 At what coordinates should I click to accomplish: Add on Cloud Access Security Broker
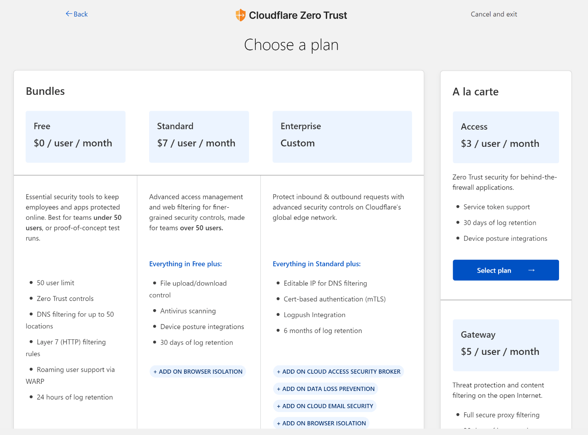[x=339, y=372]
